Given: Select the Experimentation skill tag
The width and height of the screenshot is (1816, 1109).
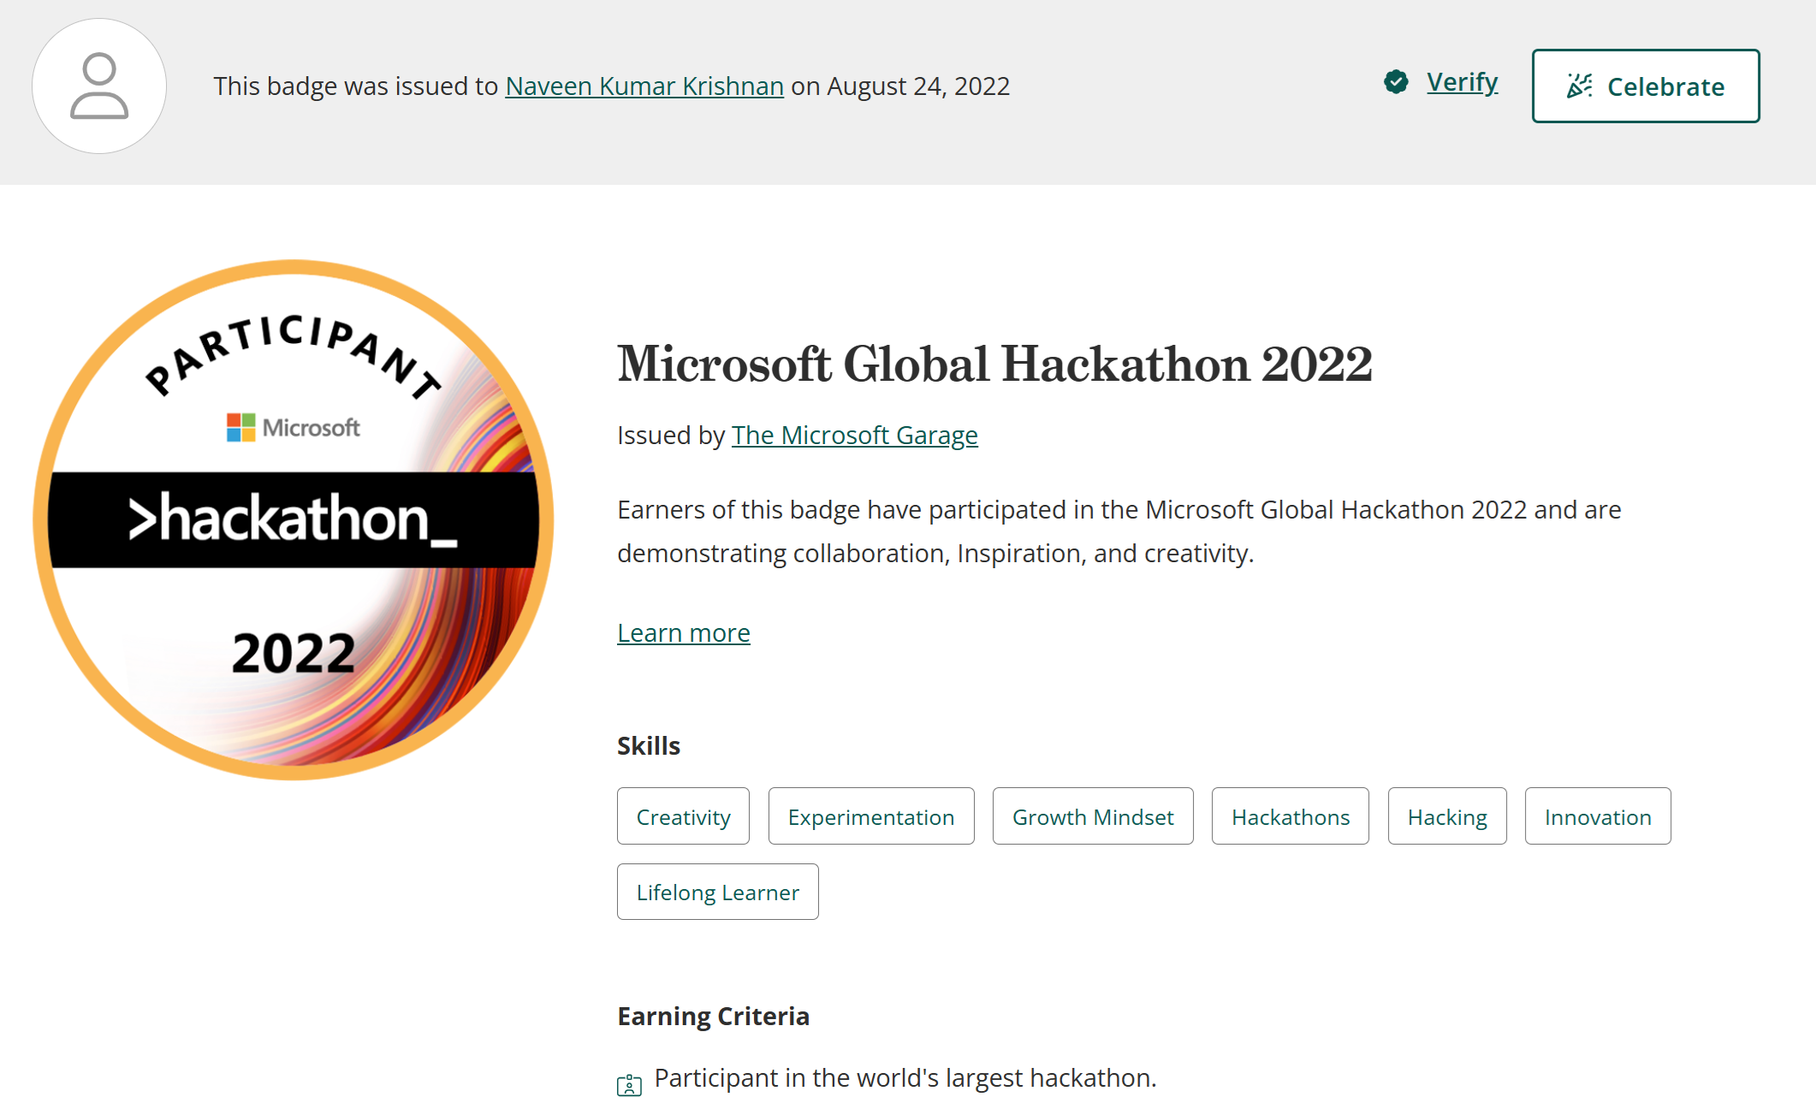Looking at the screenshot, I should [871, 816].
